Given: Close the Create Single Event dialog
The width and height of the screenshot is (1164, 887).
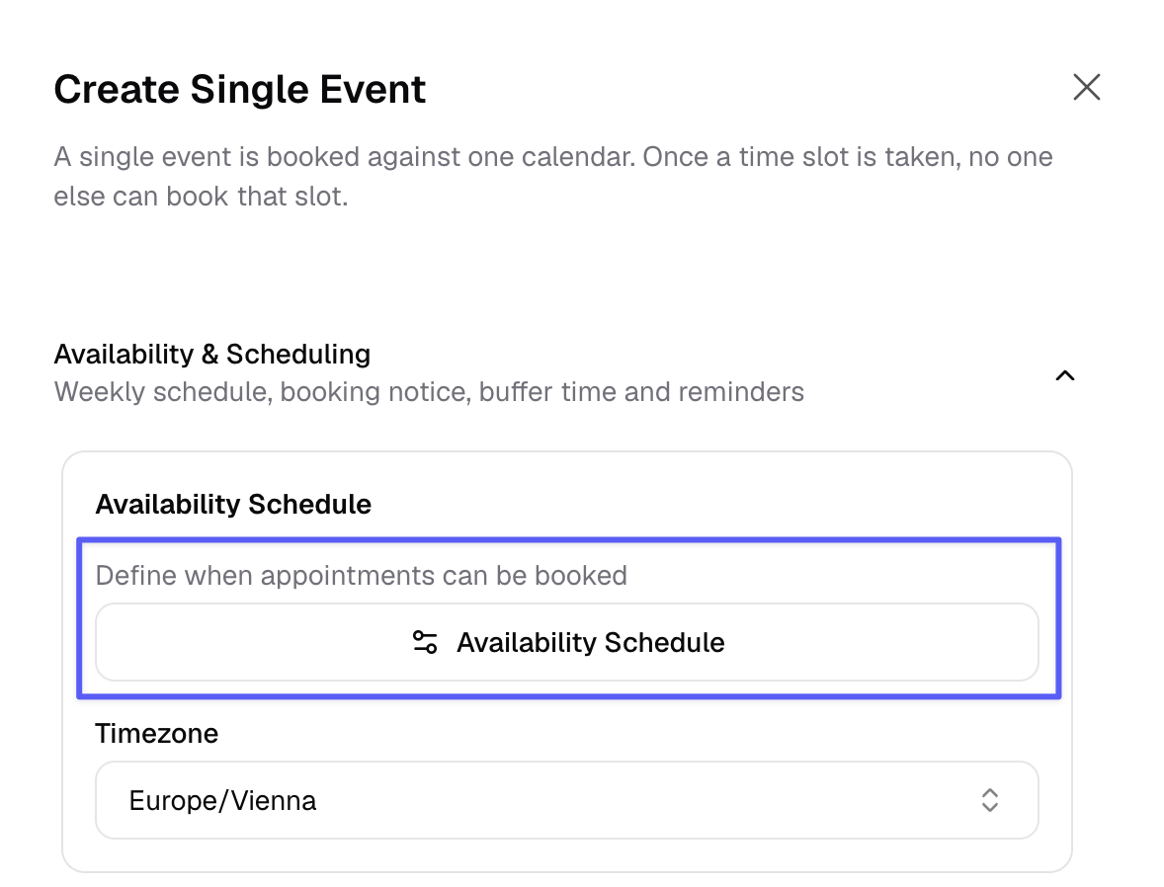Looking at the screenshot, I should coord(1086,87).
